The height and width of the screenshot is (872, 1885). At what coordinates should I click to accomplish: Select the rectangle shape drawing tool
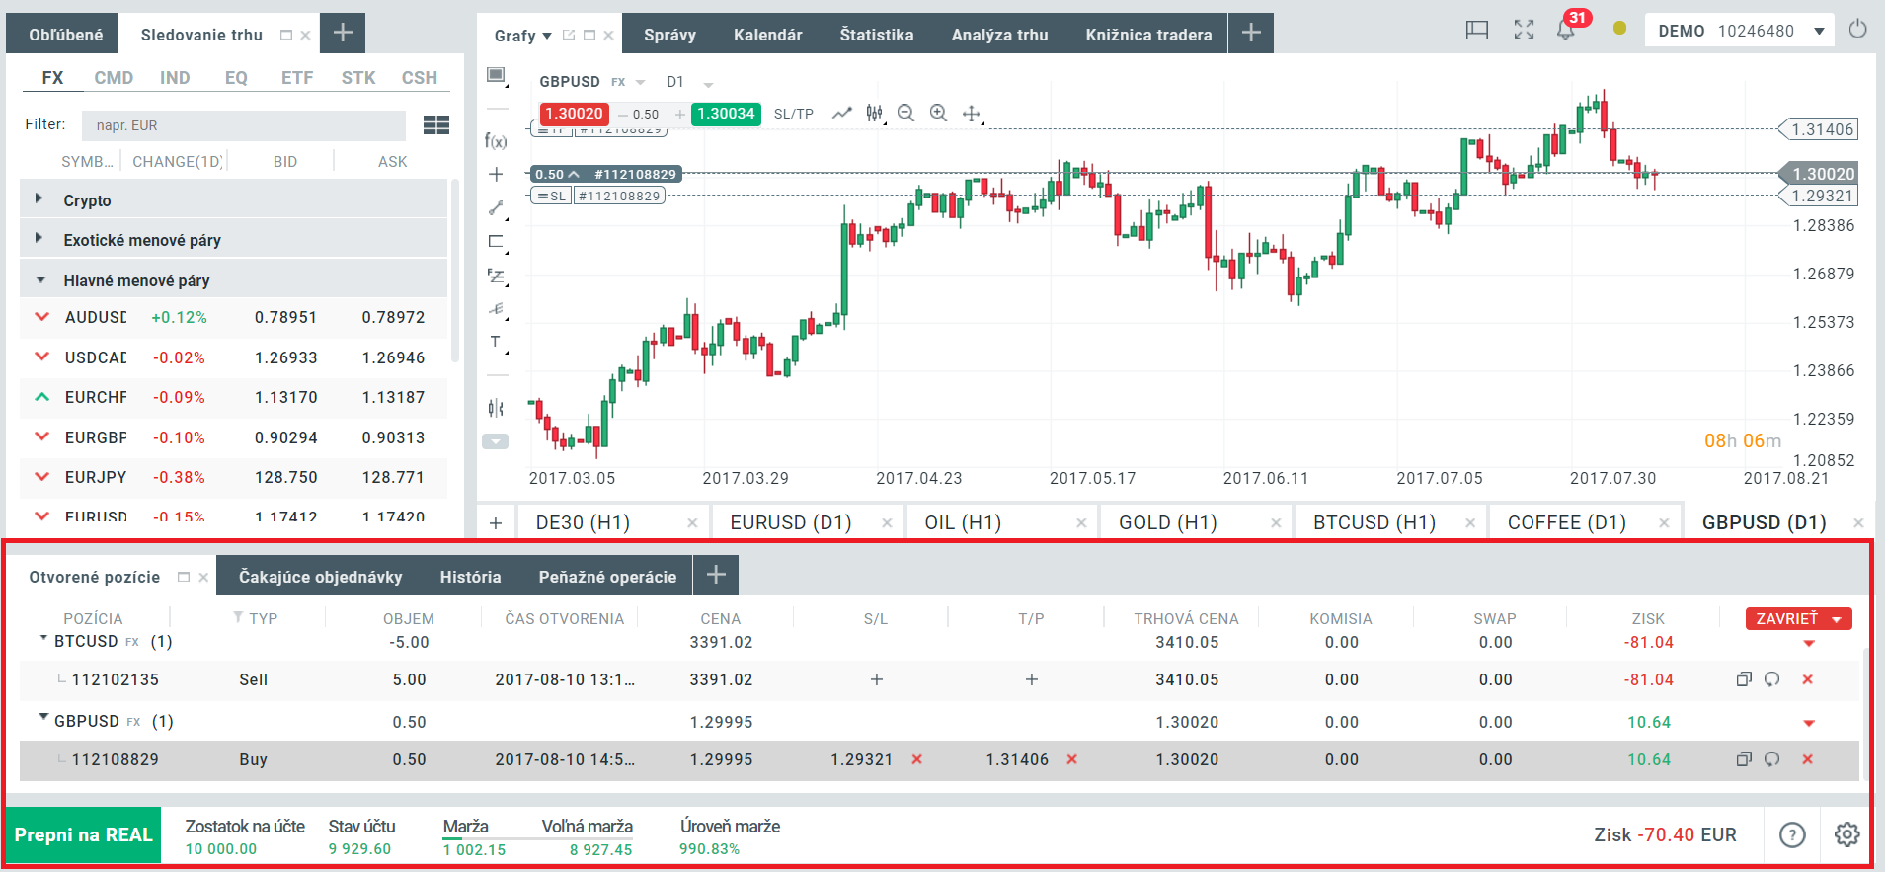496,241
